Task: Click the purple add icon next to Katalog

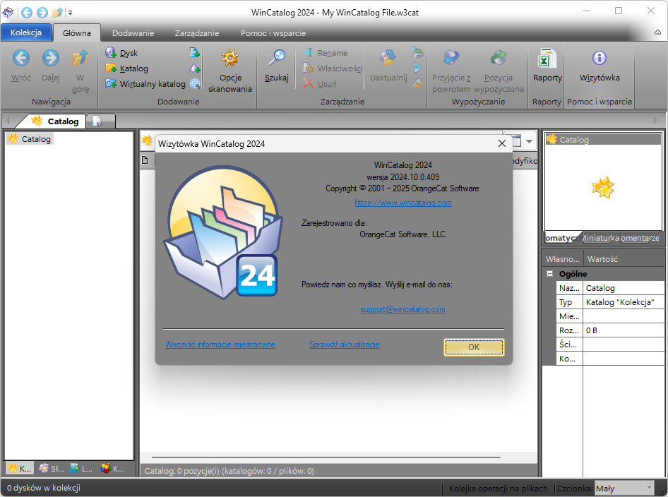Action: [x=195, y=68]
